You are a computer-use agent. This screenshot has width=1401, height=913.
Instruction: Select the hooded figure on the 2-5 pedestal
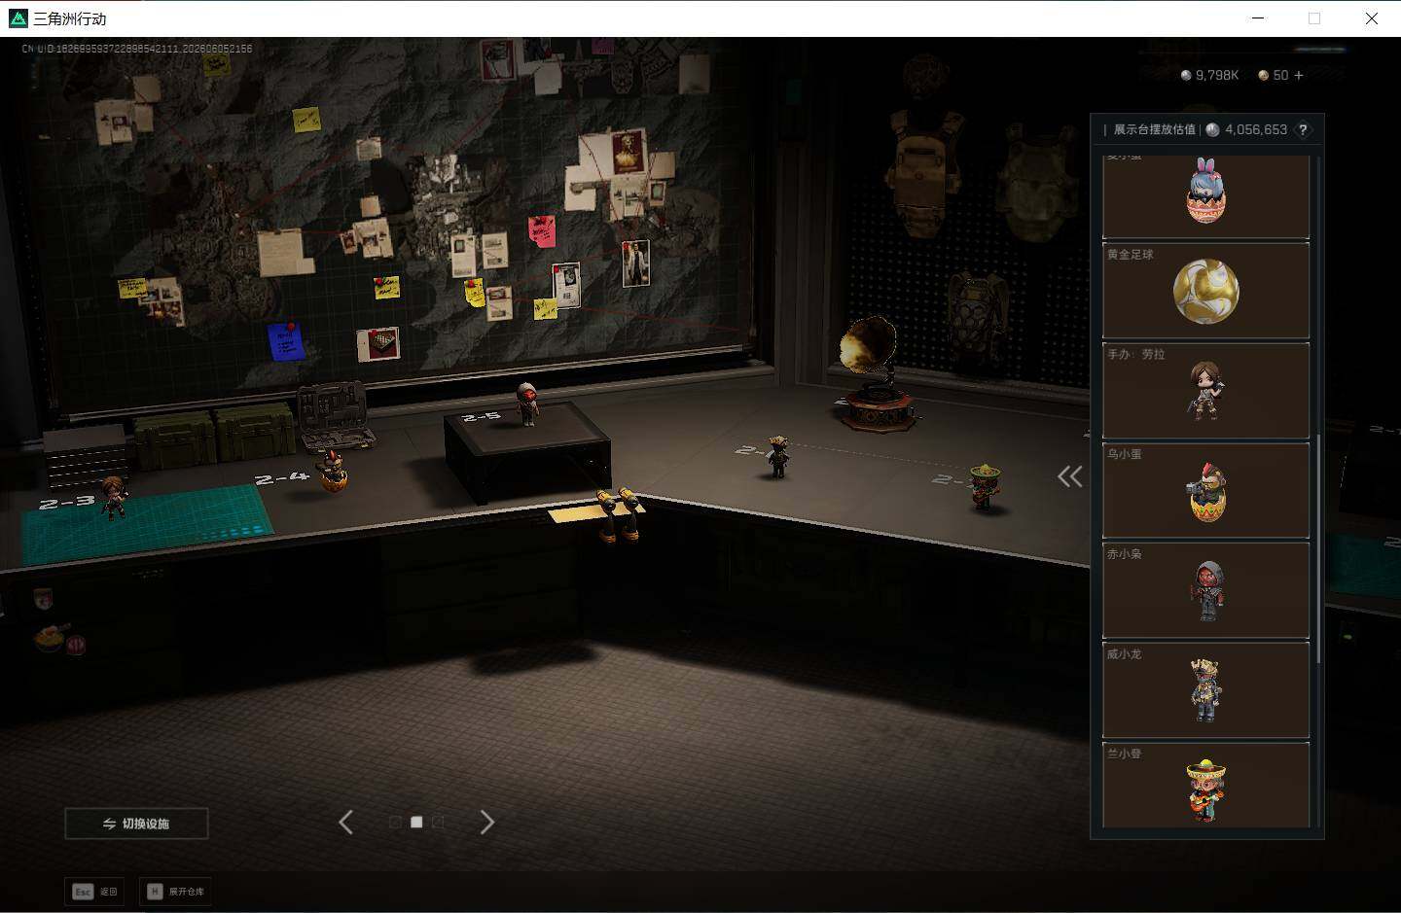[526, 403]
